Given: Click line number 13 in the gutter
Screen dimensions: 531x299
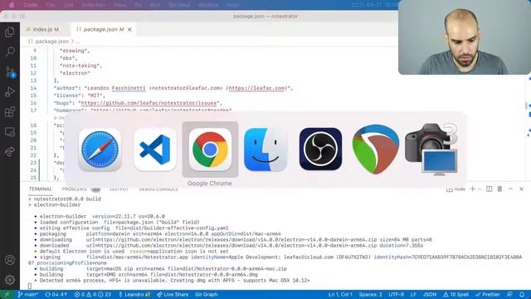Looking at the screenshot, I should (33, 81).
